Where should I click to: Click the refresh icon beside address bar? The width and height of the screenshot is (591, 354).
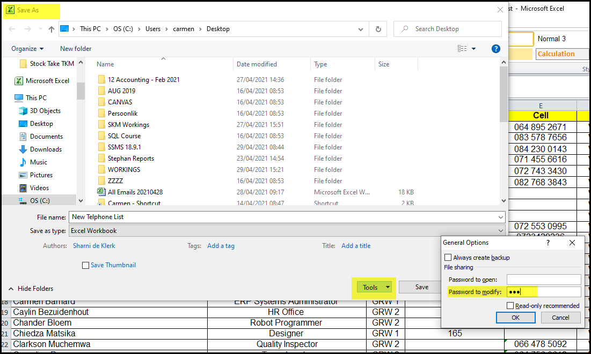click(378, 29)
